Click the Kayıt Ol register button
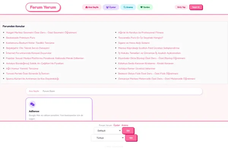The width and height of the screenshot is (228, 150). (196, 7)
